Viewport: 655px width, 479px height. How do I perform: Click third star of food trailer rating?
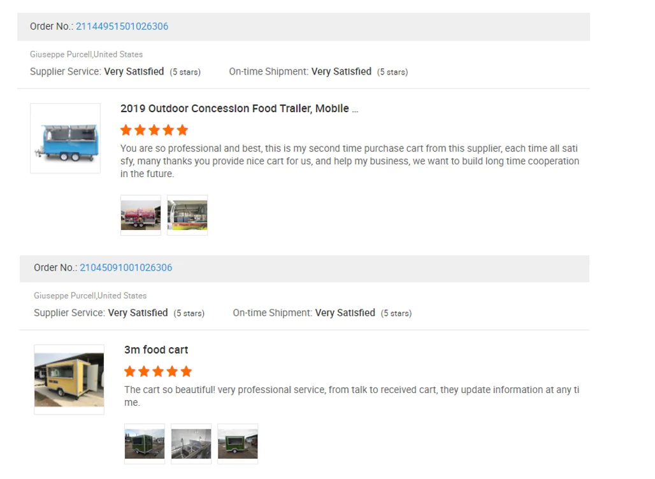pyautogui.click(x=154, y=130)
